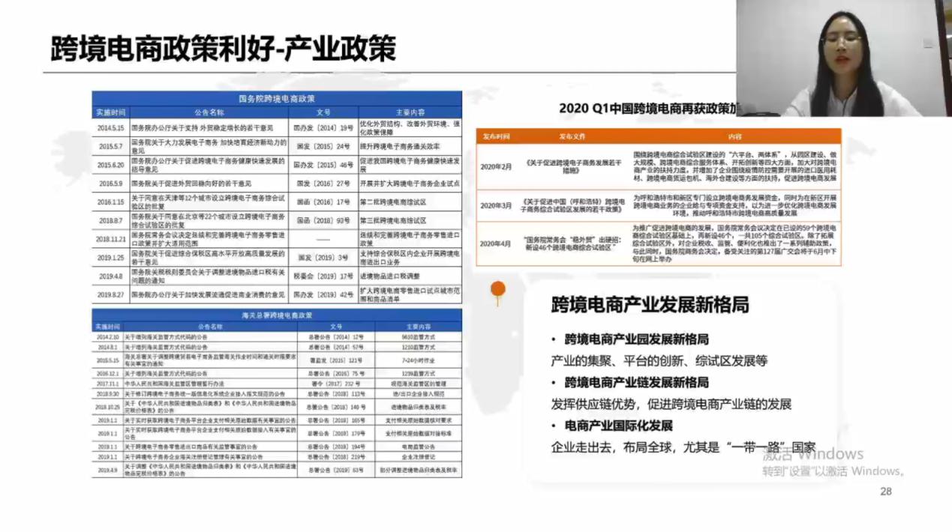The height and width of the screenshot is (532, 952).
Task: Select customs document "总署公告〔2018〕194号"
Action: pyautogui.click(x=335, y=447)
